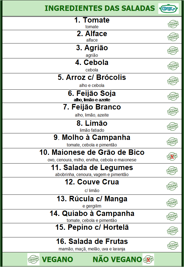Click the INGREDIENTES DAS SALADAS title

(100, 8)
